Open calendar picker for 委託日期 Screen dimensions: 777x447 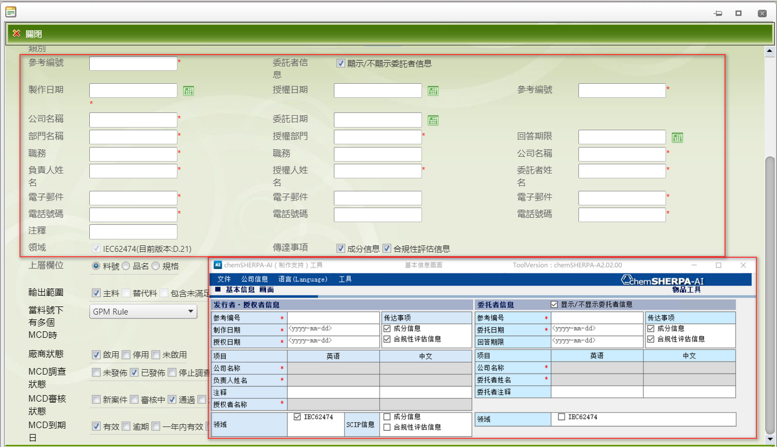click(x=433, y=120)
